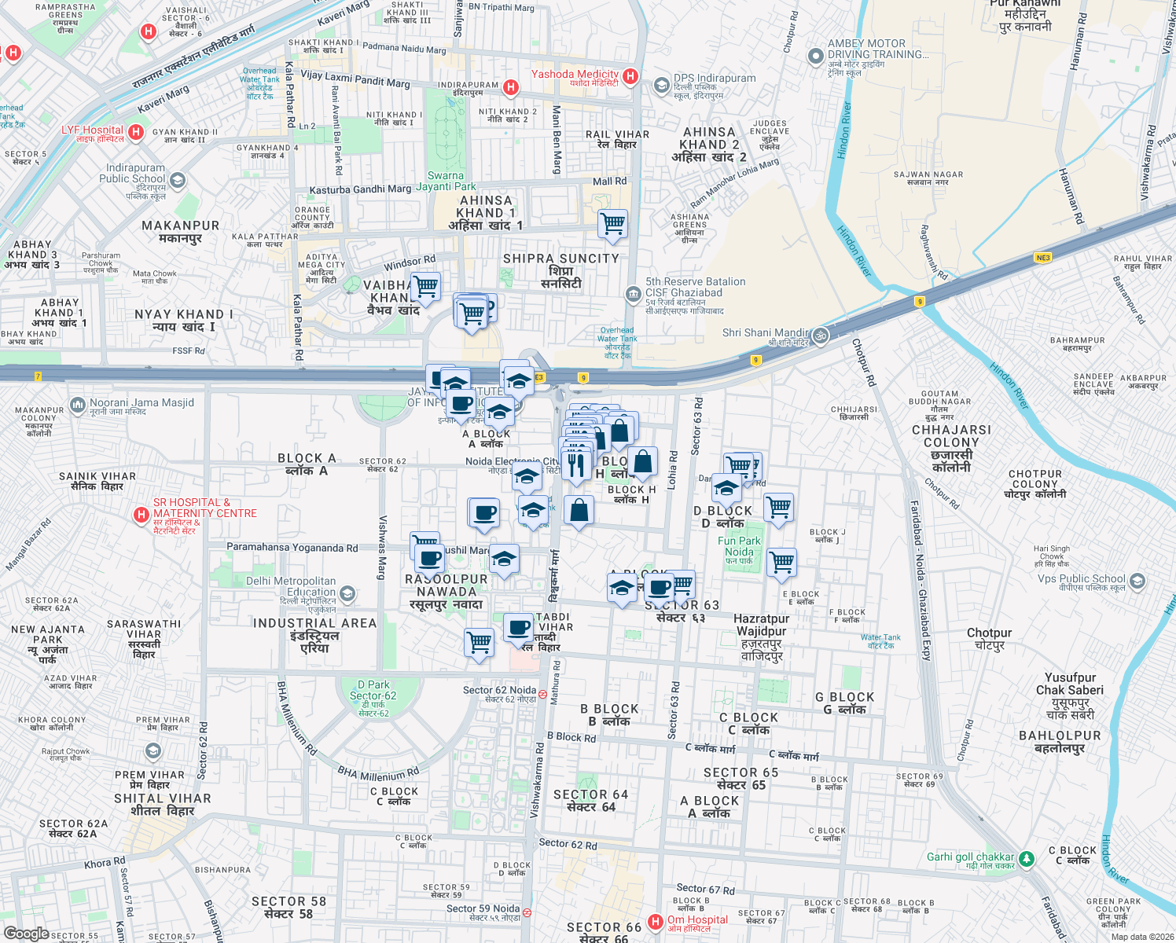The image size is (1176, 943).
Task: Click the graduation cap icon in D Block
Action: [x=726, y=487]
